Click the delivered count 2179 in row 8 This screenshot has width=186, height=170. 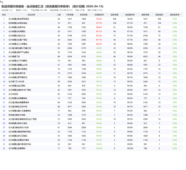point(84,48)
